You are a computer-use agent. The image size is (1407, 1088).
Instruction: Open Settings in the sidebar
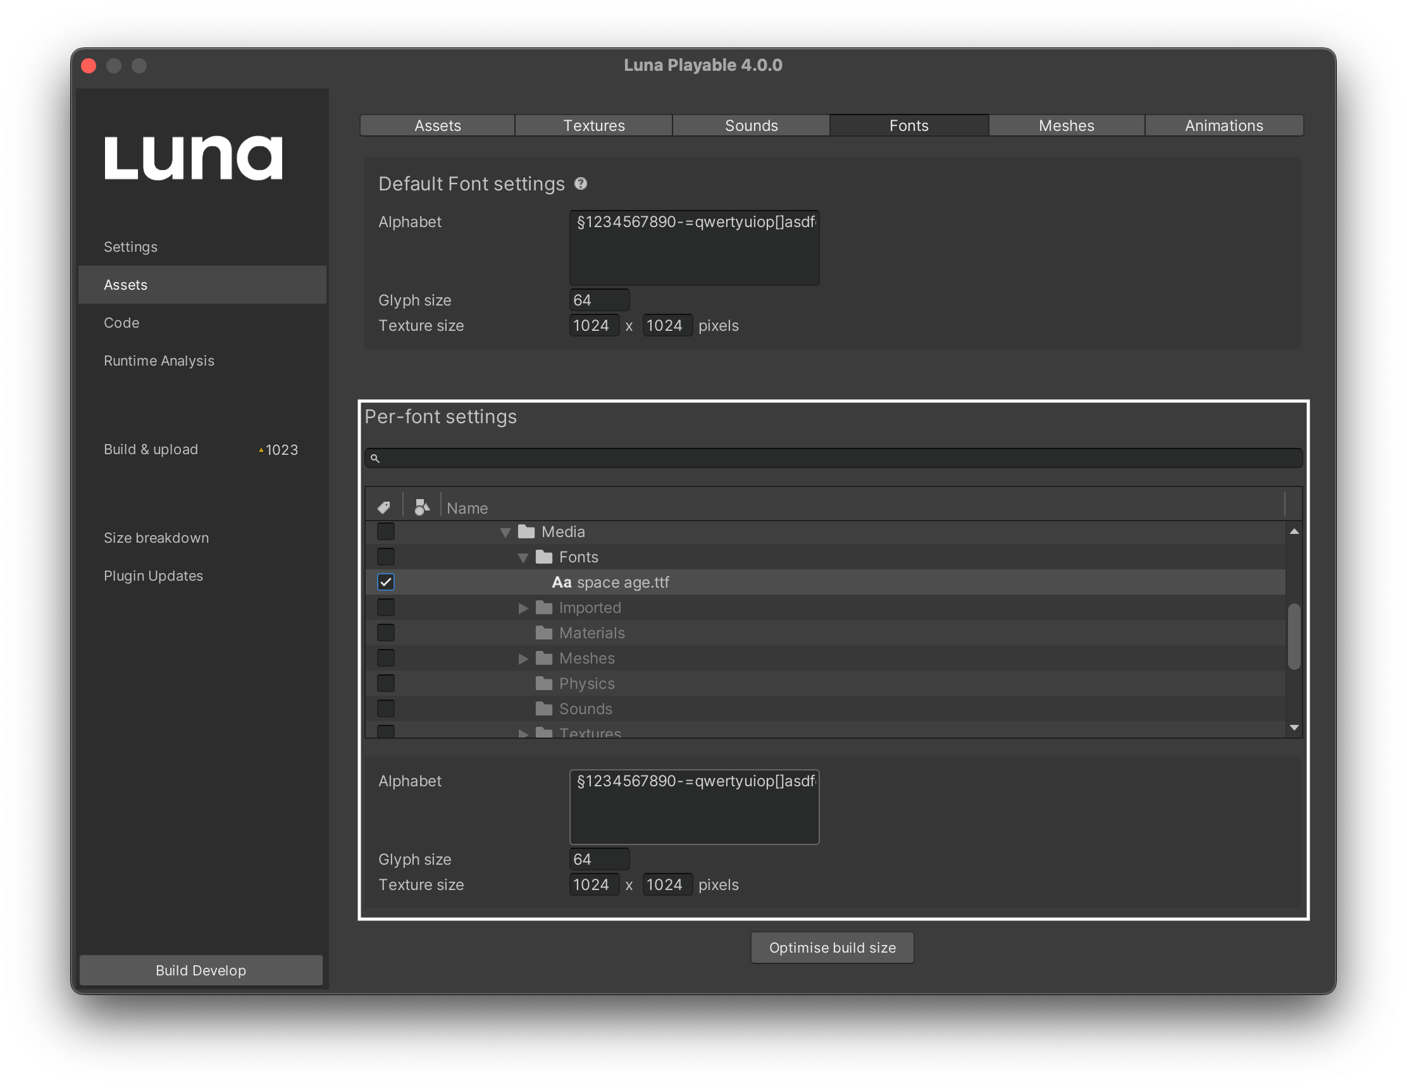[202, 247]
